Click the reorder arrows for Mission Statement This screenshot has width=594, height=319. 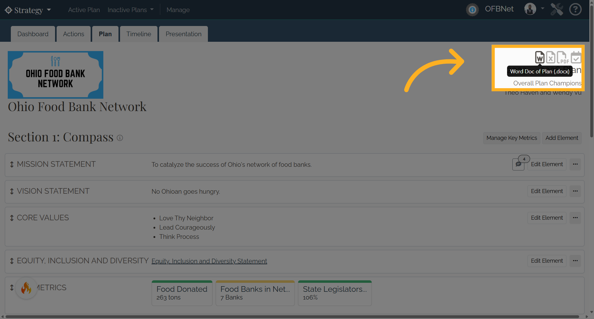(12, 164)
